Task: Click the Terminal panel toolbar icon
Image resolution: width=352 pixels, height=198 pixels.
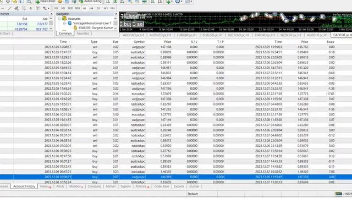Action: tap(22, 1)
